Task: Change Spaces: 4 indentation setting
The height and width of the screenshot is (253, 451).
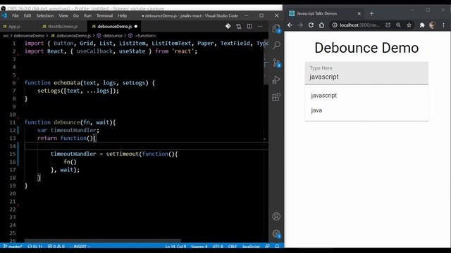Action: [x=199, y=247]
